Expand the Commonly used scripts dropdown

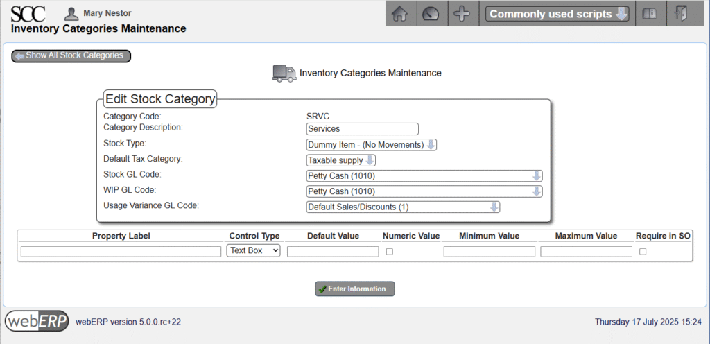(557, 14)
